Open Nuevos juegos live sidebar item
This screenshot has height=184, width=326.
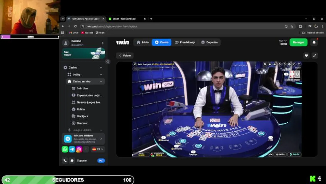pyautogui.click(x=86, y=102)
